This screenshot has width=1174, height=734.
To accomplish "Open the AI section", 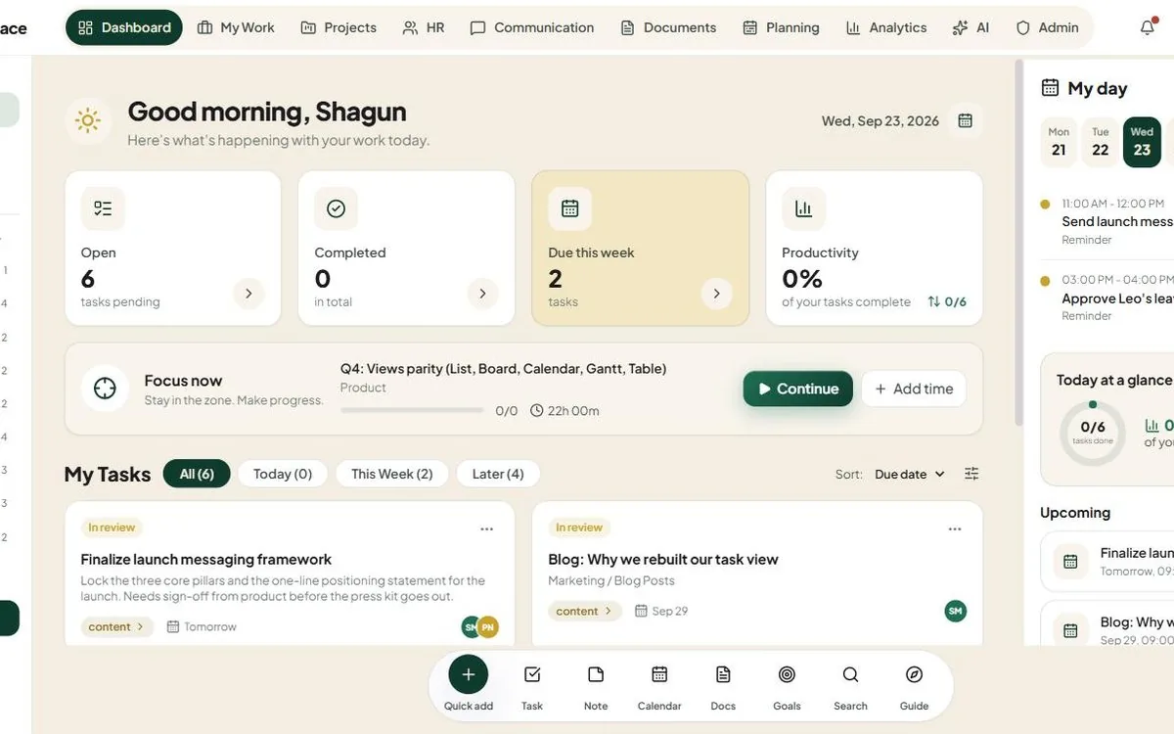I will coord(971,27).
